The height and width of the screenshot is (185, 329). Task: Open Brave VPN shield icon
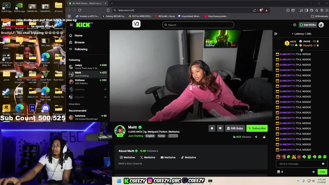[x=322, y=10]
